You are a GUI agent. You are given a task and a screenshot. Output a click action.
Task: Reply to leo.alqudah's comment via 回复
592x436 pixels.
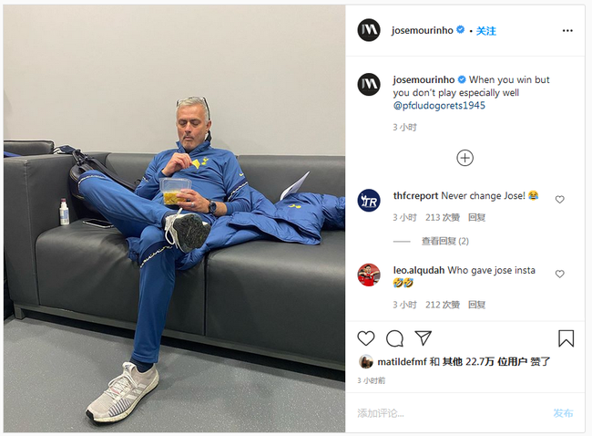(x=476, y=305)
